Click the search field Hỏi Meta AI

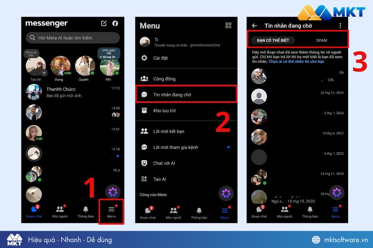point(73,38)
